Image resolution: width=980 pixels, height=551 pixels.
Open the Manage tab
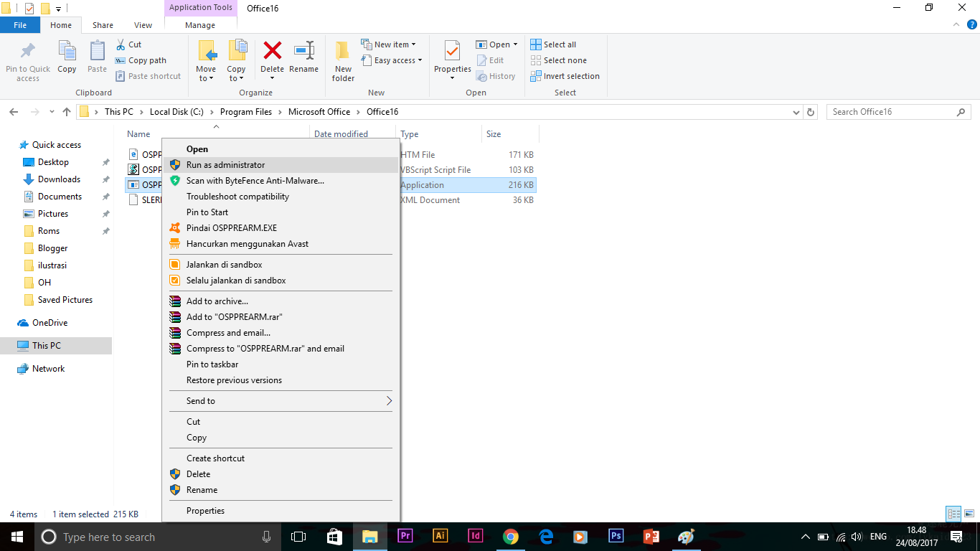(x=200, y=25)
